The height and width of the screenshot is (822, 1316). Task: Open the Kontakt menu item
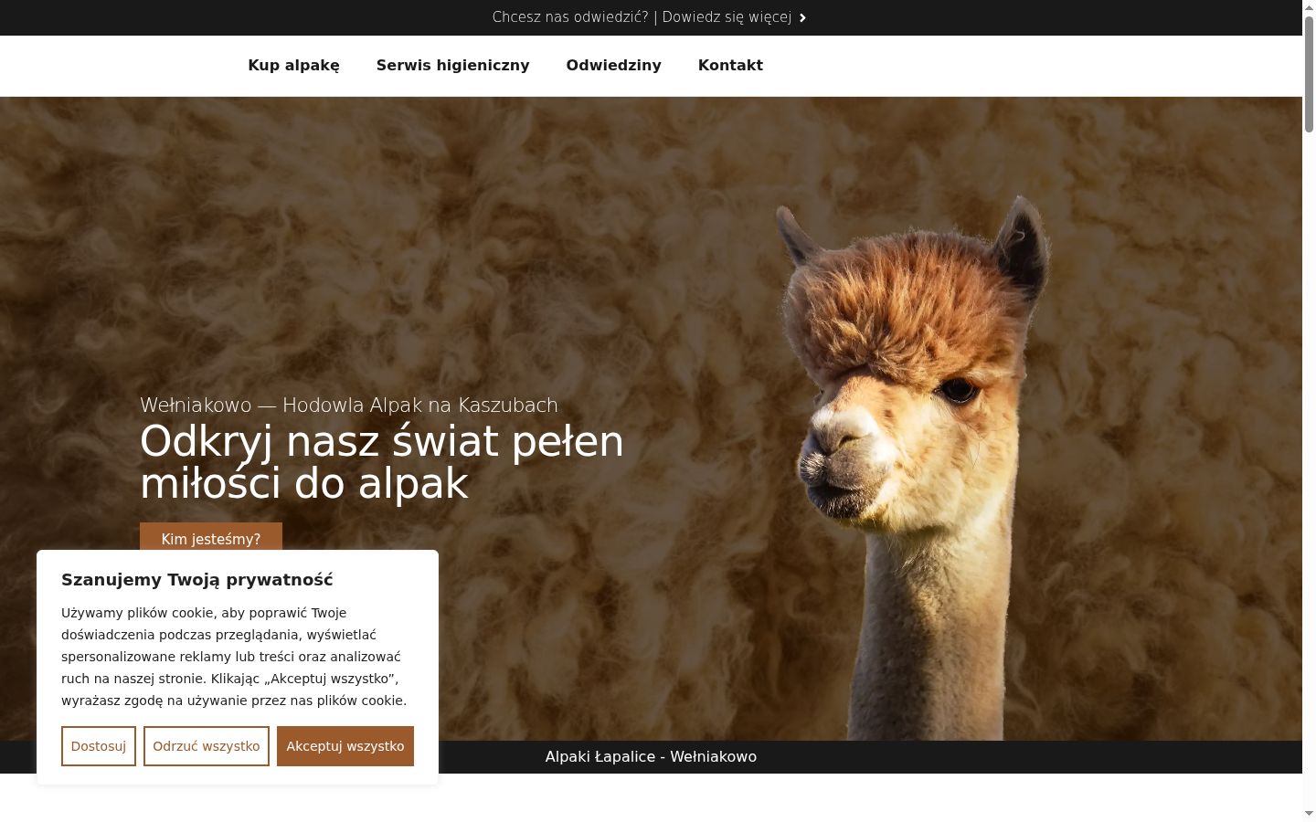730,65
